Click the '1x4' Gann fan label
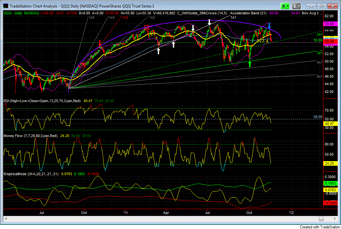This screenshot has width=341, height=229. point(111,17)
